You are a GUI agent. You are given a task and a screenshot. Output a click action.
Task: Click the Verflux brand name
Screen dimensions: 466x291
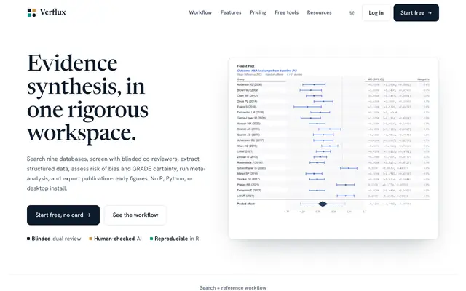[53, 12]
